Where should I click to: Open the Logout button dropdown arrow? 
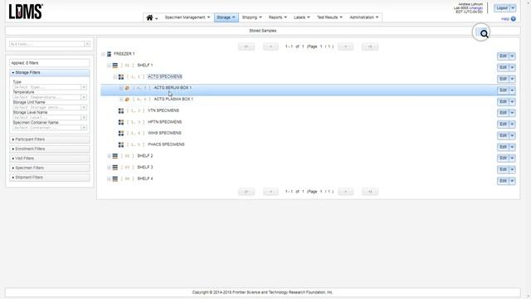pos(513,7)
